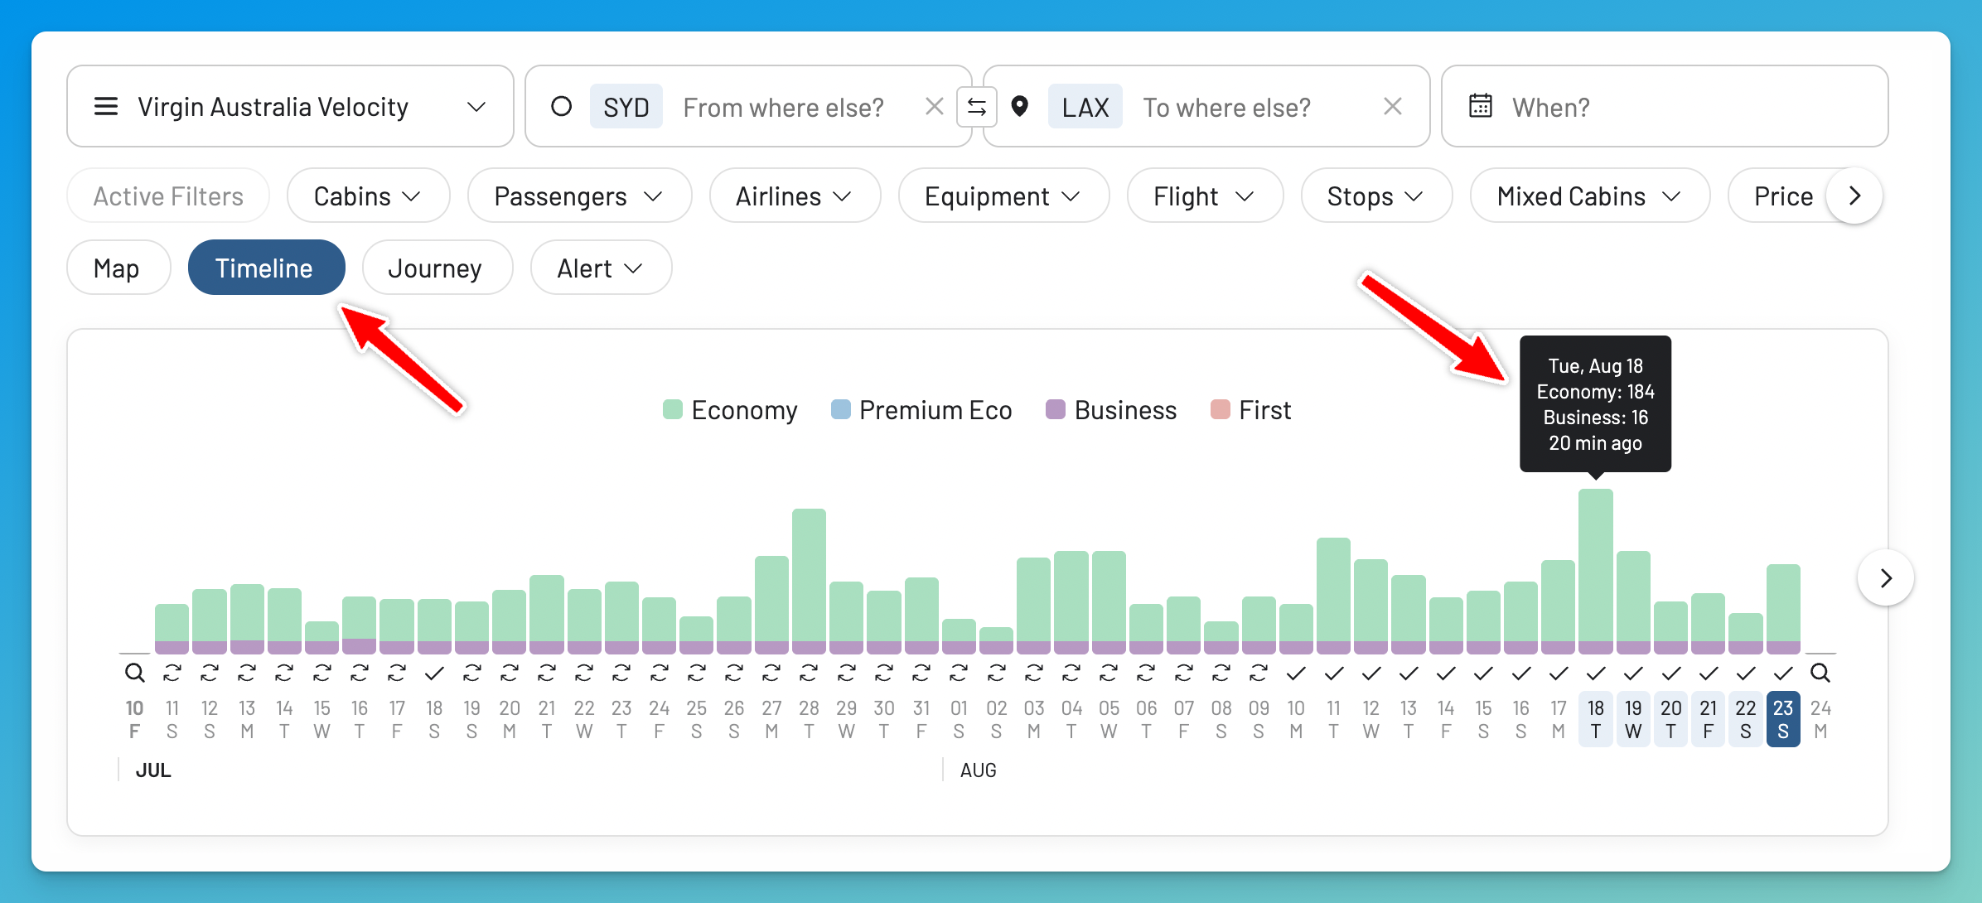Viewport: 1982px width, 903px height.
Task: Select the Jul 28 availability bar
Action: click(809, 581)
